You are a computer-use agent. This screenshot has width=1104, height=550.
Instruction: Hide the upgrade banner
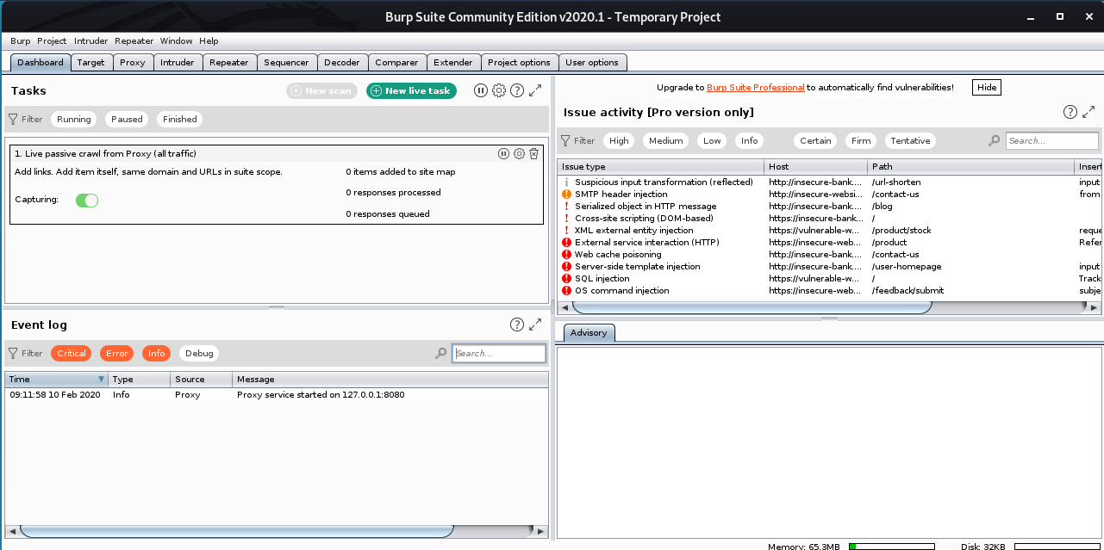click(x=987, y=87)
